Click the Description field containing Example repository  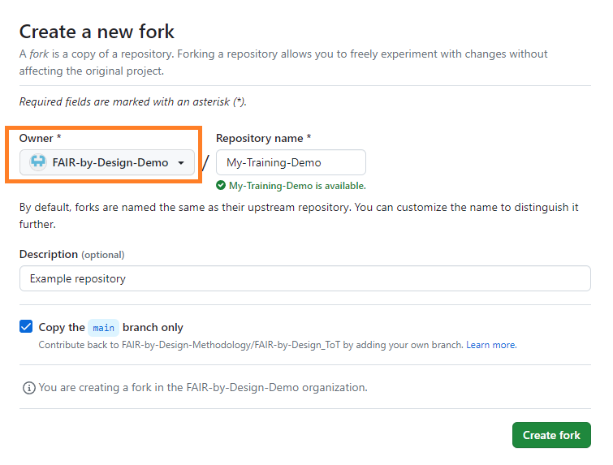pyautogui.click(x=305, y=278)
